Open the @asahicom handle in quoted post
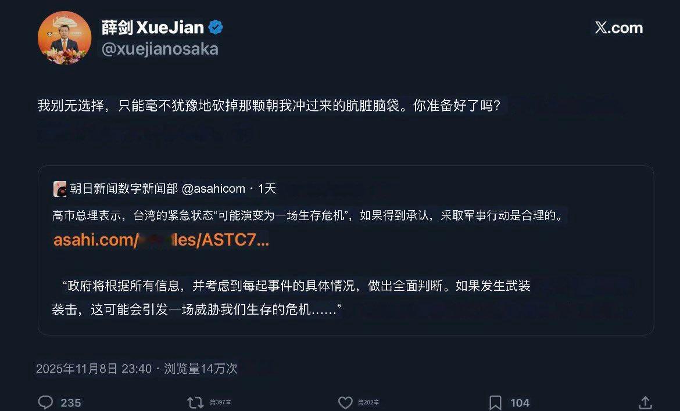 (213, 189)
